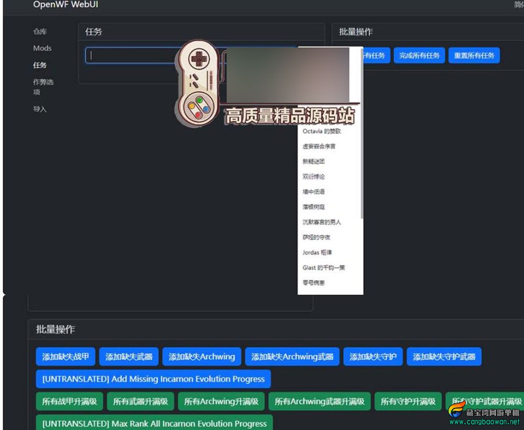This screenshot has width=524, height=430.
Task: Select Octavia 的赞歌 from the quest list
Action: [x=322, y=131]
